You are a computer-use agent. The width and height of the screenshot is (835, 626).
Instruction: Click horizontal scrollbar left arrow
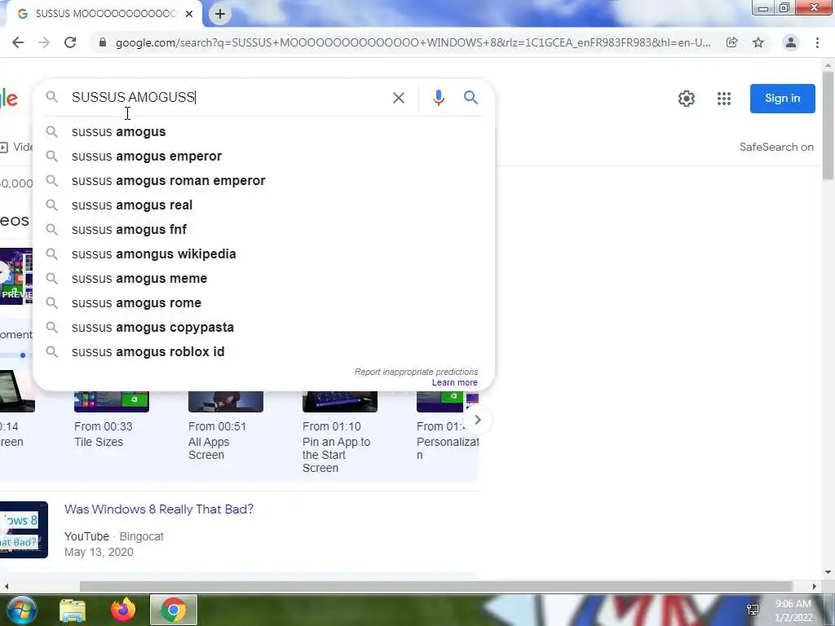(x=7, y=586)
